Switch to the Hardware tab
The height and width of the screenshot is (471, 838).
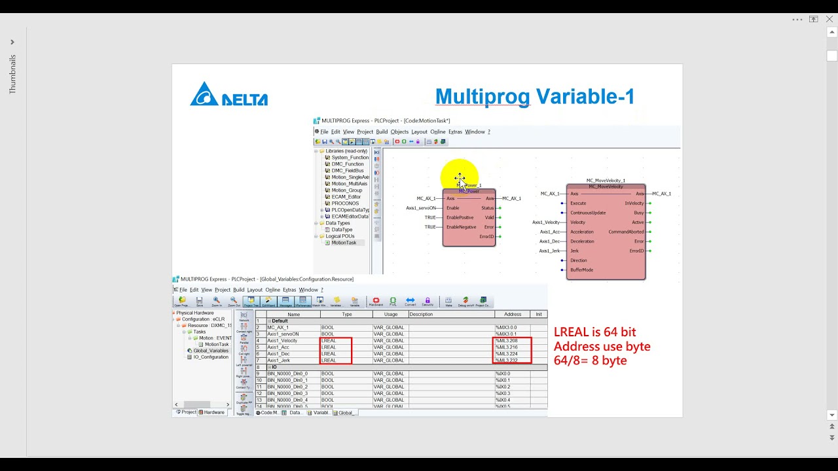tap(211, 412)
